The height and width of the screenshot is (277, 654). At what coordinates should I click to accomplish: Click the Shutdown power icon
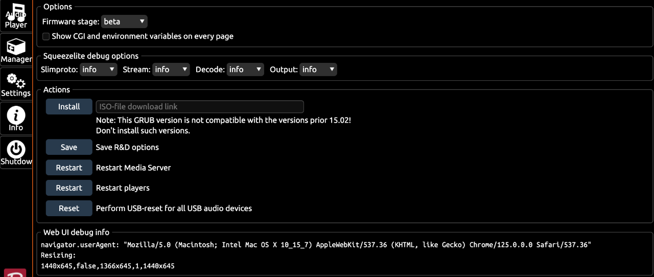pyautogui.click(x=16, y=153)
